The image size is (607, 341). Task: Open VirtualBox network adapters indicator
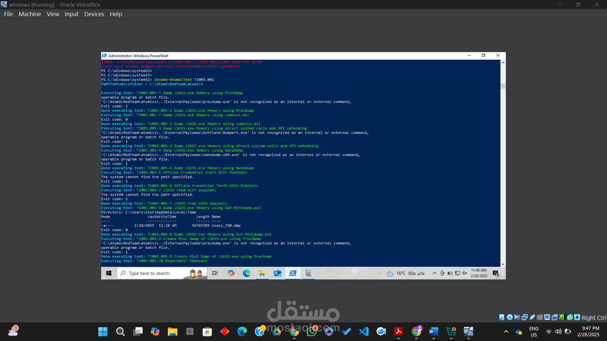click(525, 317)
